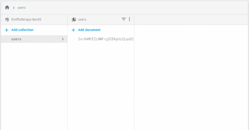Click the Firestore database icon beside project name
249x130 pixels.
[x=7, y=19]
